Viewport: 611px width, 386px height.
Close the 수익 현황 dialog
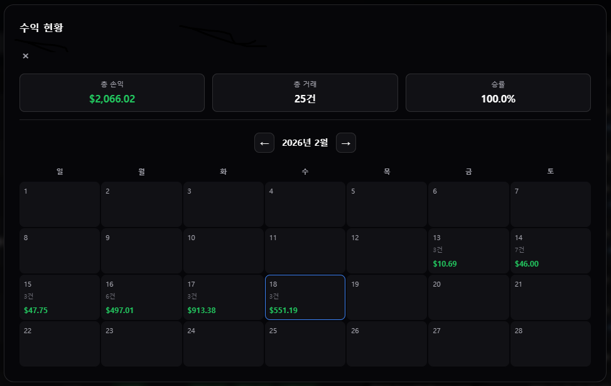click(x=26, y=56)
